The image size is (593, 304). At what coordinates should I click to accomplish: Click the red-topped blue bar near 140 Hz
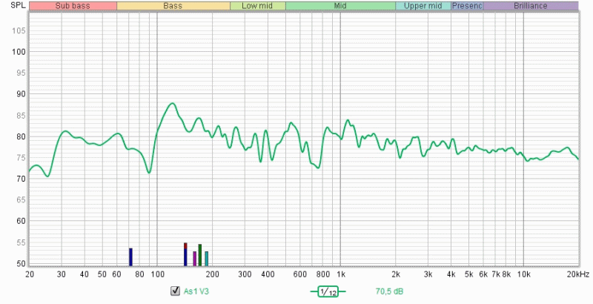click(185, 254)
